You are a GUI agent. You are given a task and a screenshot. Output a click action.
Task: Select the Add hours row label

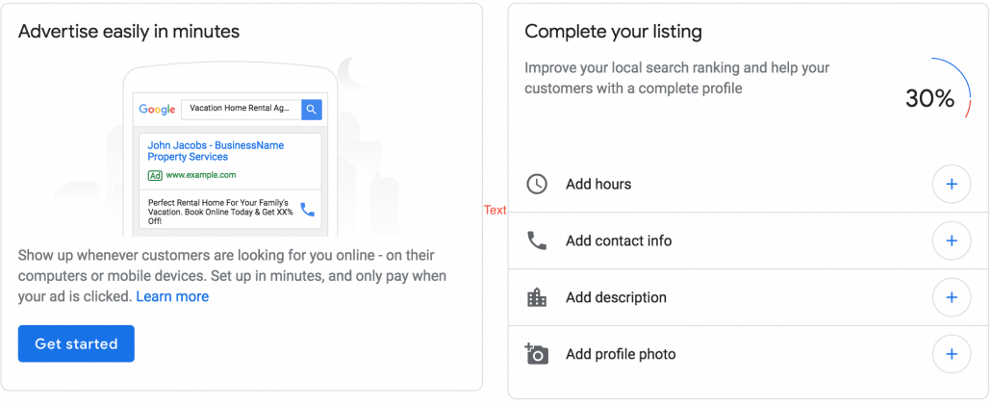tap(598, 184)
